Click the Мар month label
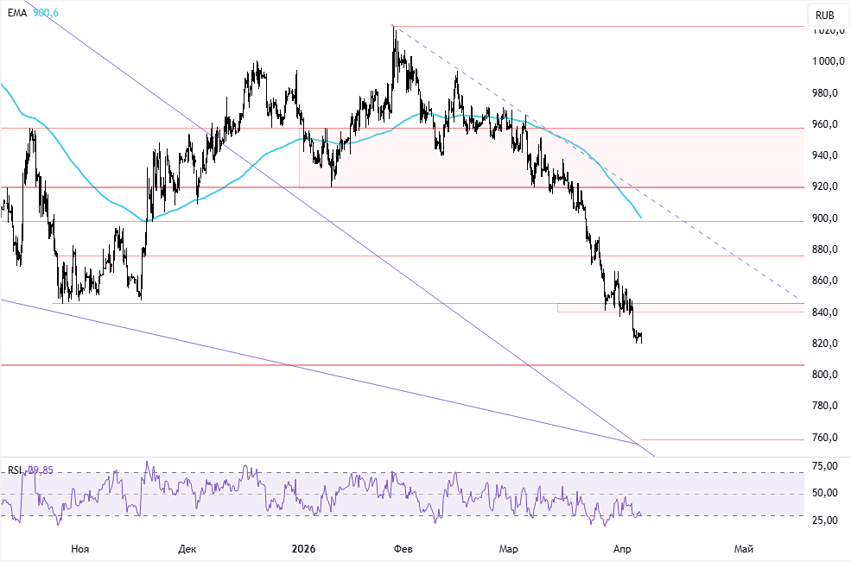 pyautogui.click(x=509, y=547)
